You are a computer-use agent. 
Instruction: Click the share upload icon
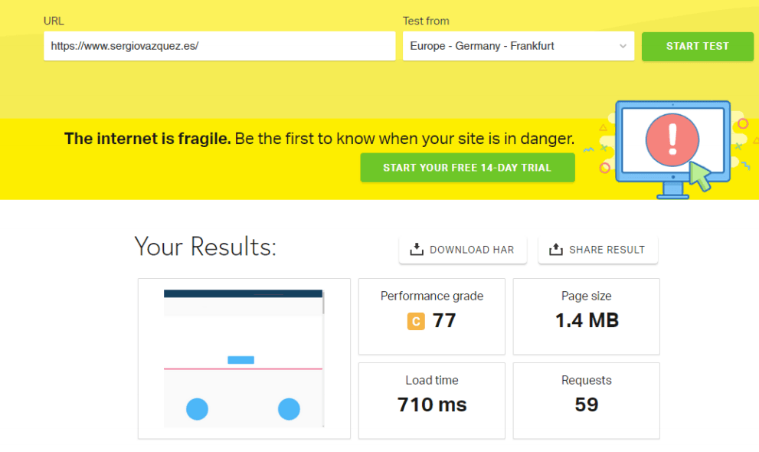coord(556,249)
